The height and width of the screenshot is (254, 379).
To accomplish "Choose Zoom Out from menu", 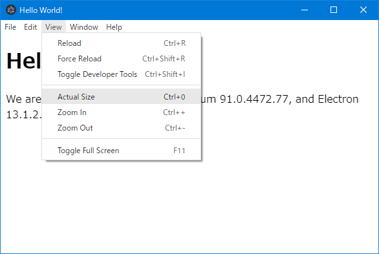I will click(x=122, y=128).
